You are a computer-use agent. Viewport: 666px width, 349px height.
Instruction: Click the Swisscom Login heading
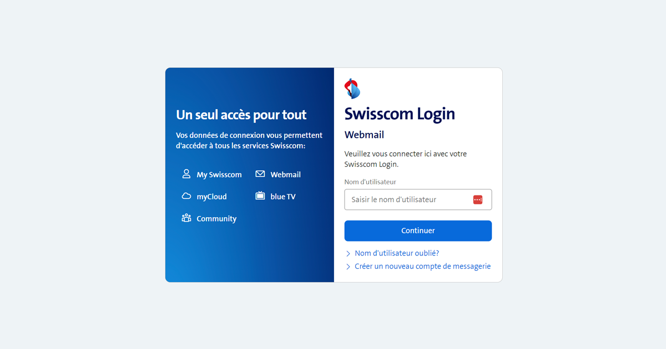pyautogui.click(x=400, y=114)
